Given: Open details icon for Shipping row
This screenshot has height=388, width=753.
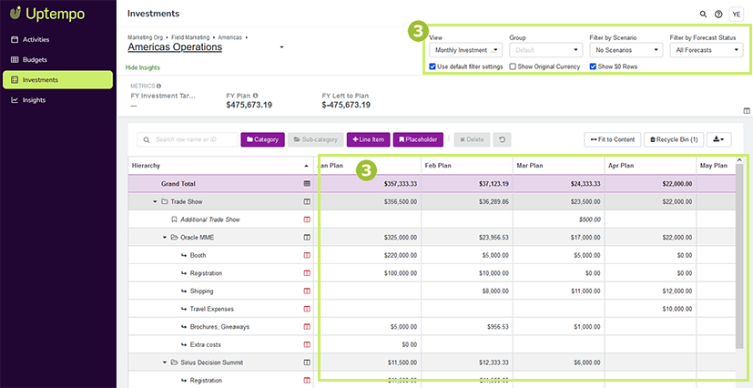Looking at the screenshot, I should (307, 291).
